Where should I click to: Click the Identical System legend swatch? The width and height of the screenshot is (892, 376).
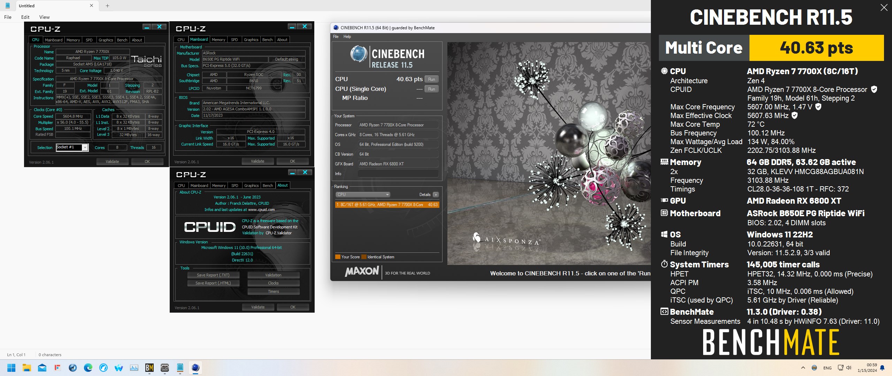tap(364, 257)
